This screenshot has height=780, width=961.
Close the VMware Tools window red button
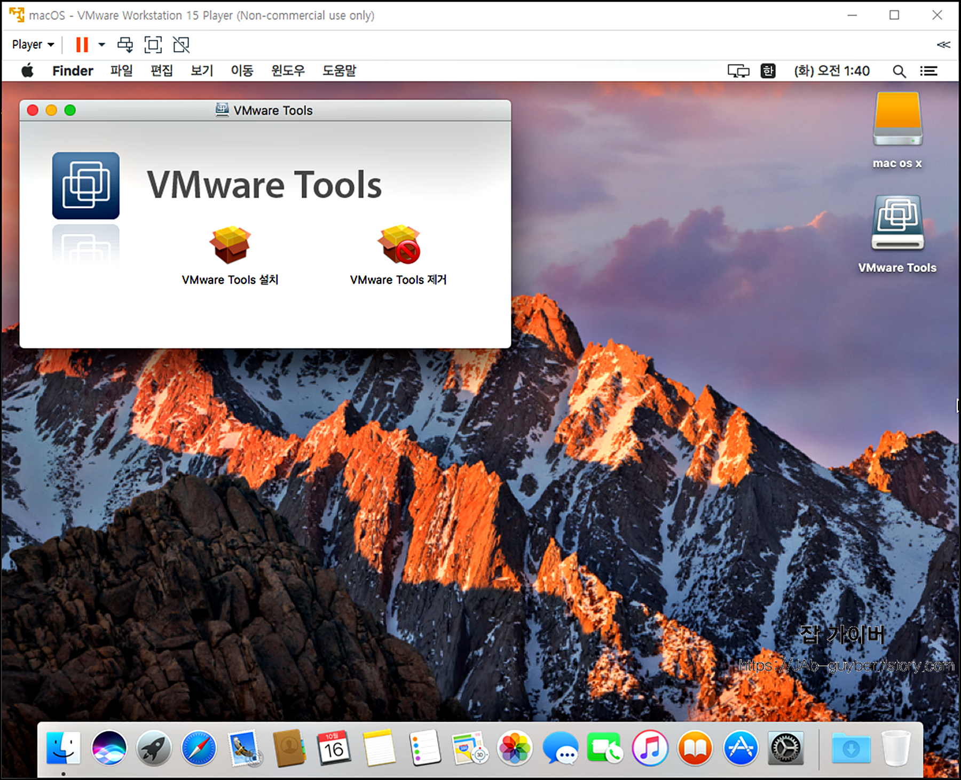(x=33, y=110)
